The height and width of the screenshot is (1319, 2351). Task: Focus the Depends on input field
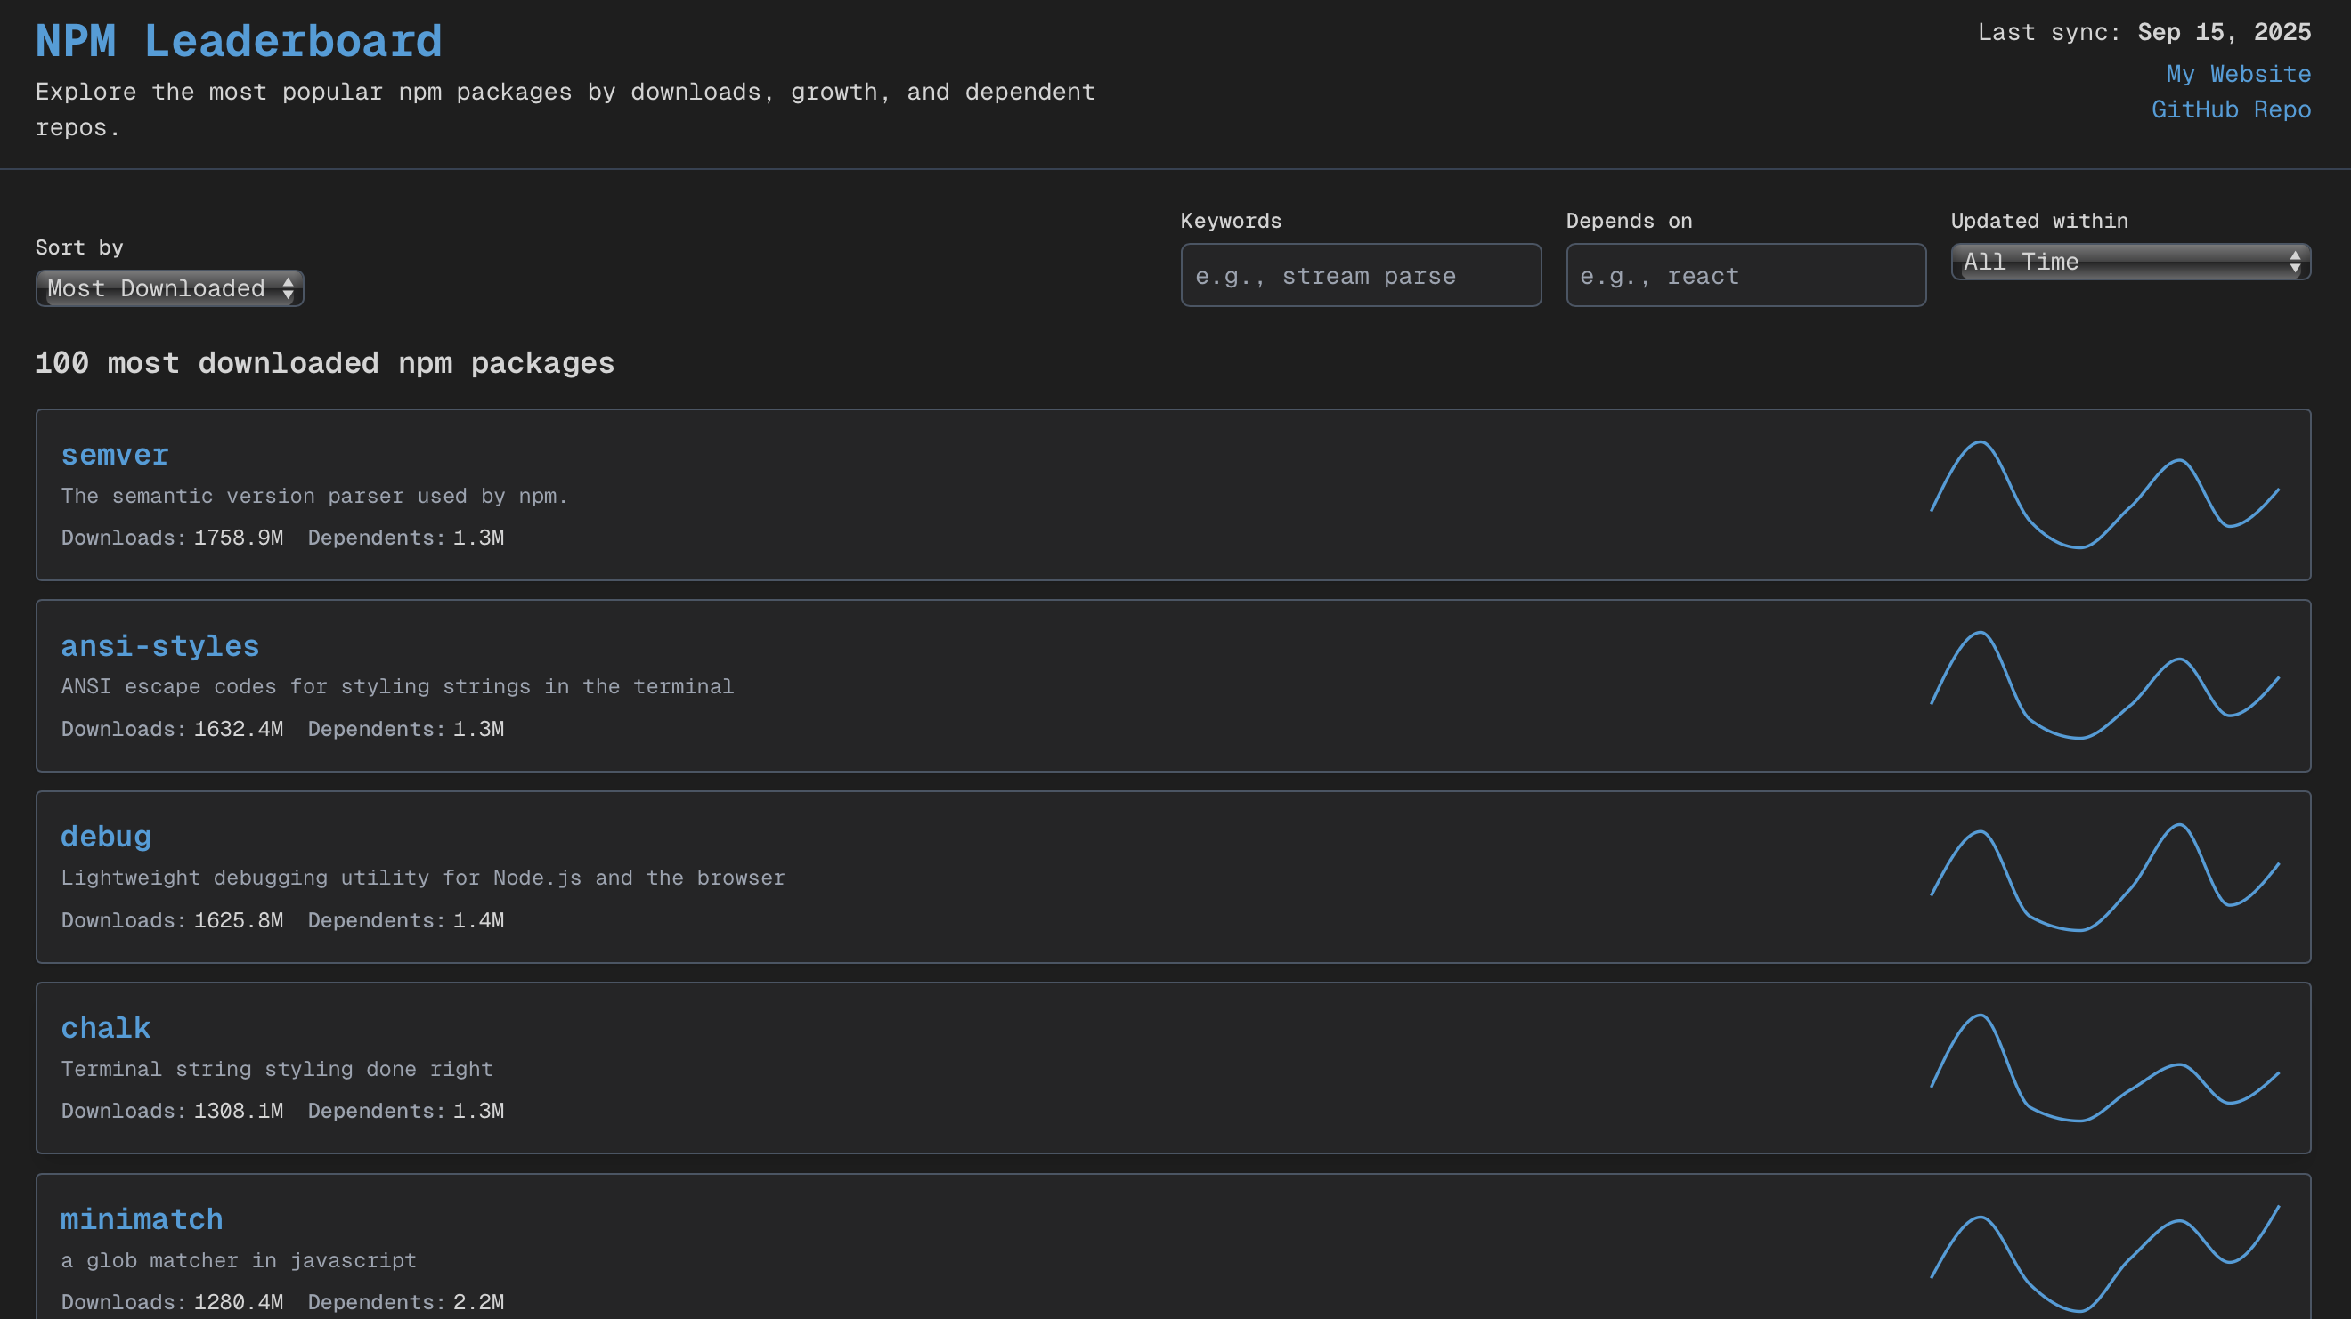1745,276
